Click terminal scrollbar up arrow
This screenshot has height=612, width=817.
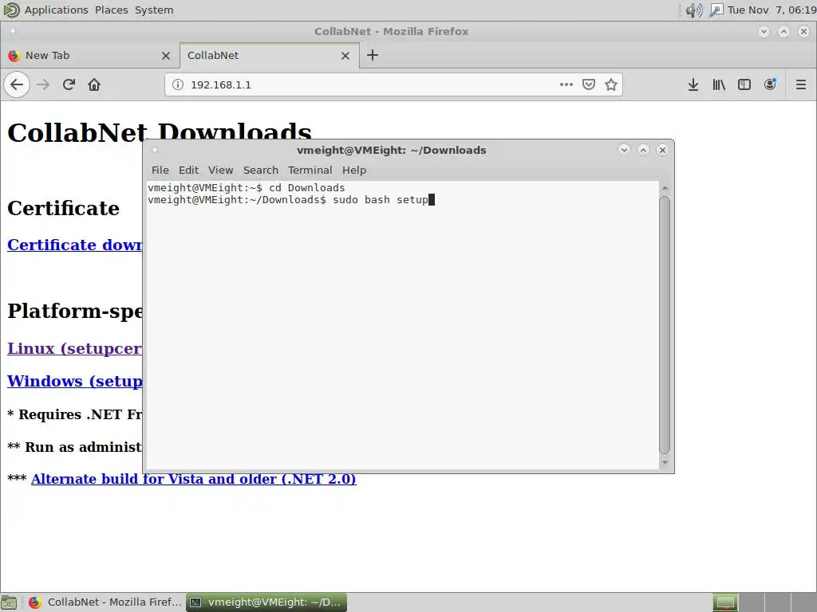point(665,188)
